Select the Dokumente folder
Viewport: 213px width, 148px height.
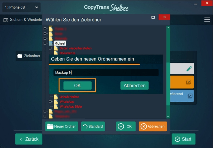pos(67,53)
